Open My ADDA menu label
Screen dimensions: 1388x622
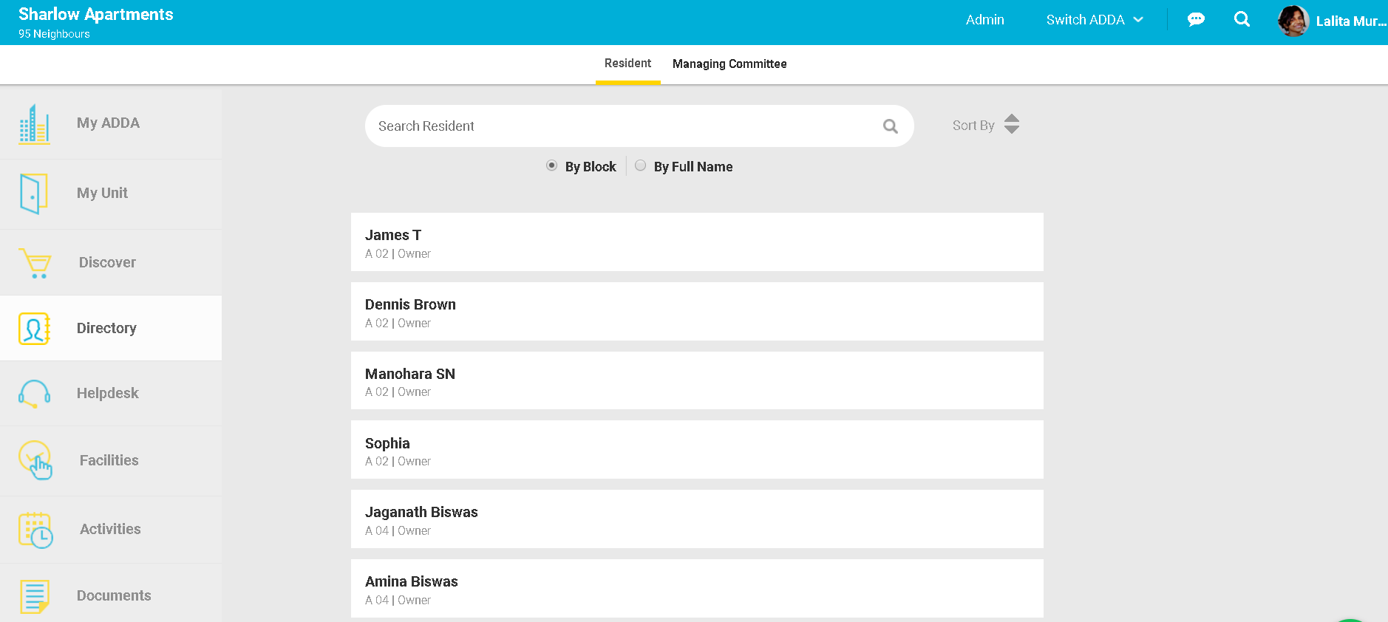108,123
